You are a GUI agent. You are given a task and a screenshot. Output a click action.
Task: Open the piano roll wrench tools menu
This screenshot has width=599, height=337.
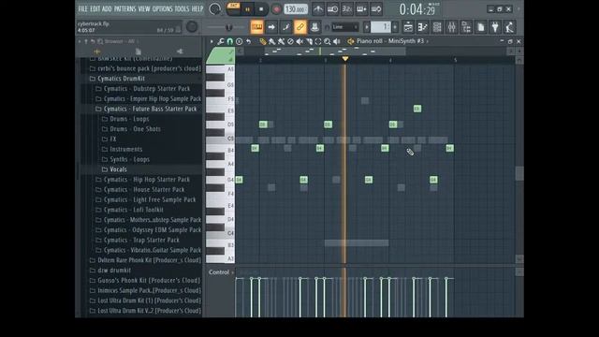coord(221,41)
